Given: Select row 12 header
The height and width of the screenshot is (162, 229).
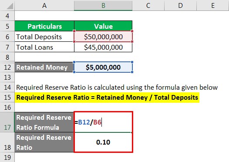Looking at the screenshot, I should pyautogui.click(x=7, y=67).
